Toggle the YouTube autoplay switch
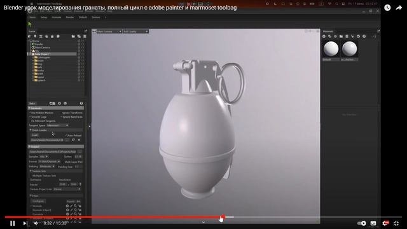This screenshot has width=407, height=229. [362, 223]
